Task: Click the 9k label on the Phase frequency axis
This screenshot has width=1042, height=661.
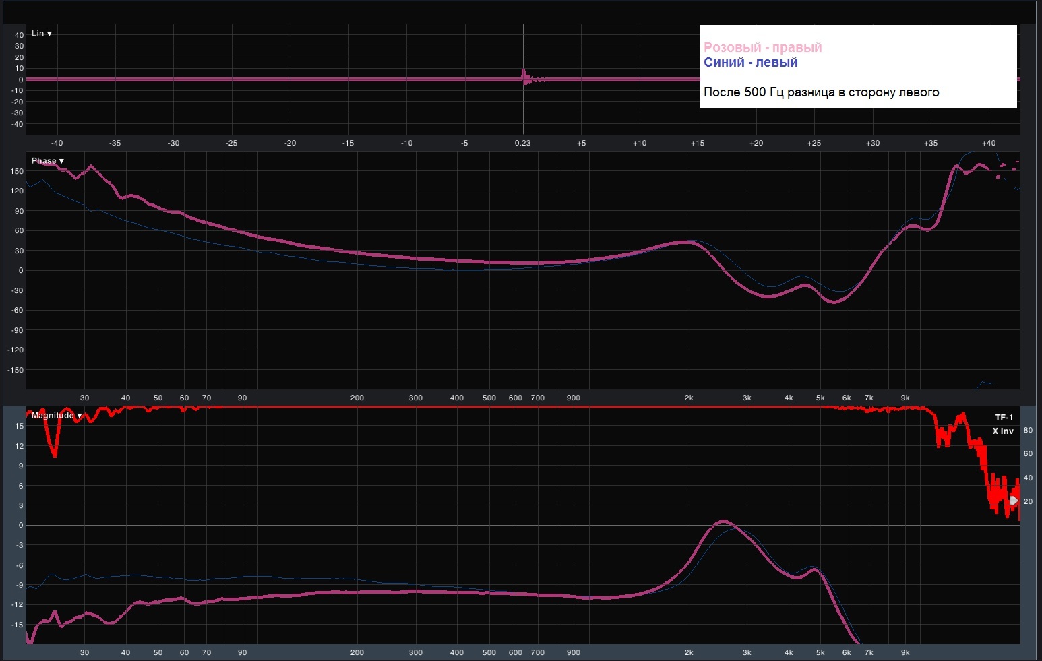Action: point(905,398)
